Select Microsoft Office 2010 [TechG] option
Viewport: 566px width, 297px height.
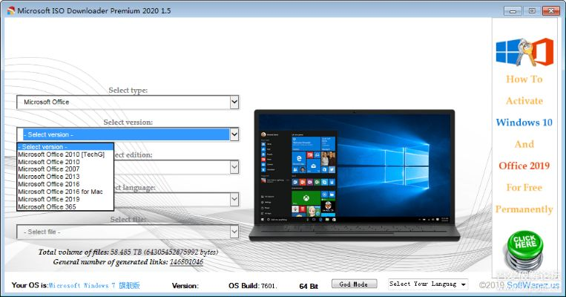click(x=65, y=154)
